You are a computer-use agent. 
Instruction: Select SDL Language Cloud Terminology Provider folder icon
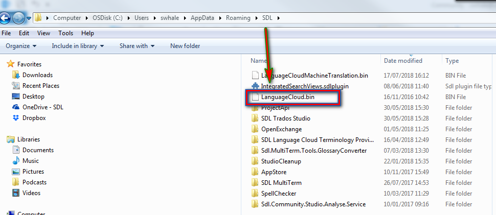(255, 140)
